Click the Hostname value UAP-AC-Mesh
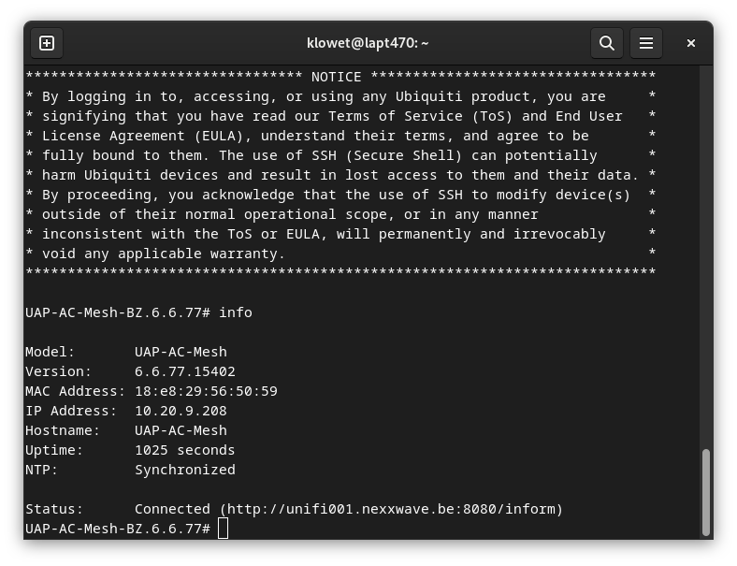This screenshot has height=566, width=737. [x=181, y=430]
